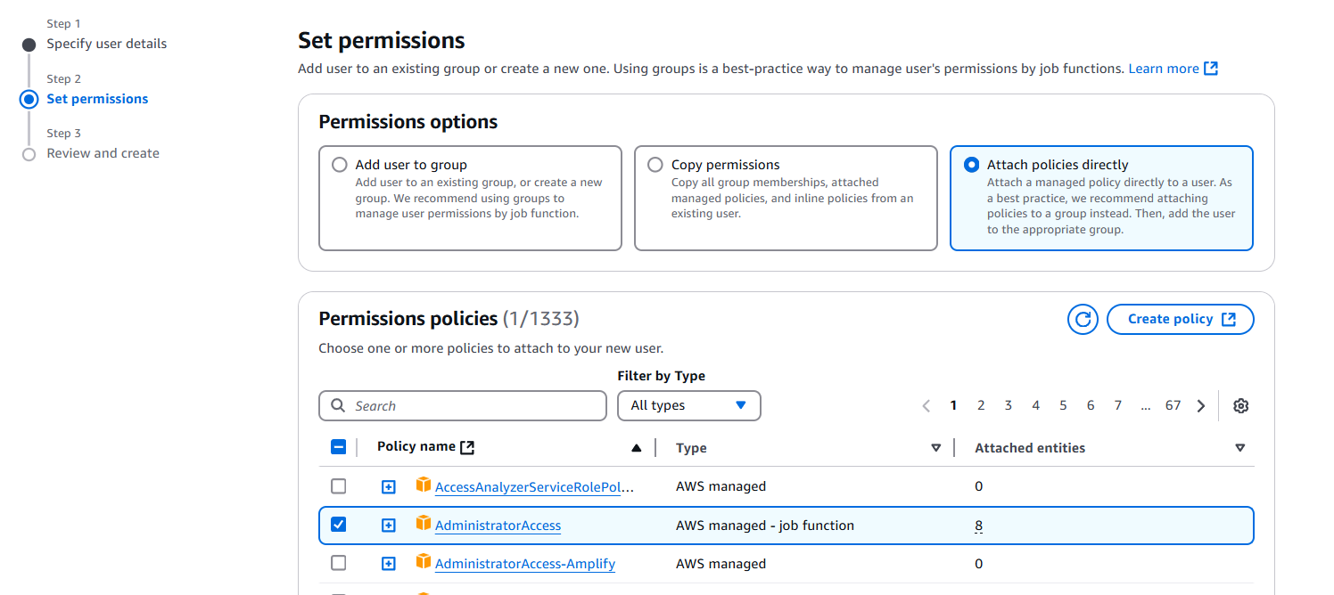Sort by Policy name ascending arrow
Screen dimensions: 1334x595
pyautogui.click(x=636, y=448)
